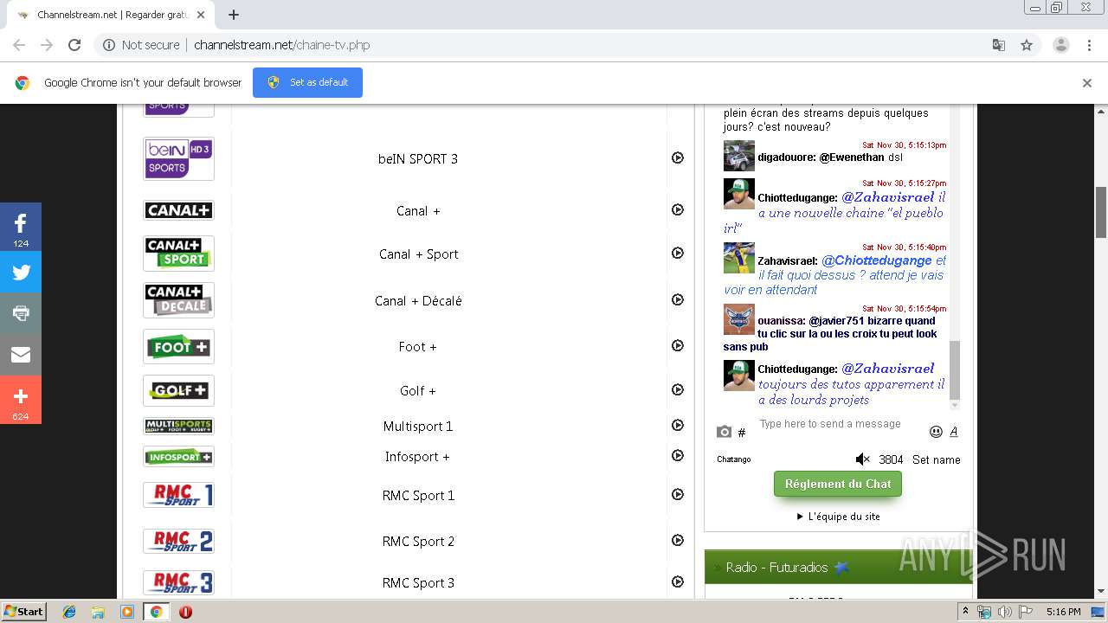Open the beIN SPORT 3 channel name

418,159
